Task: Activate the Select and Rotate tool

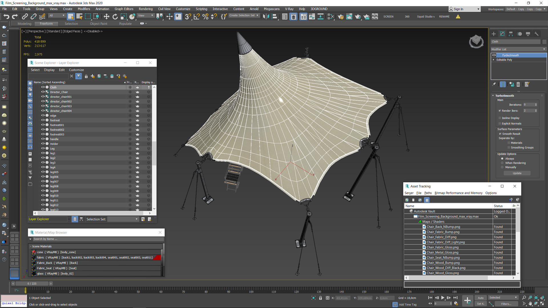Action: pyautogui.click(x=115, y=17)
